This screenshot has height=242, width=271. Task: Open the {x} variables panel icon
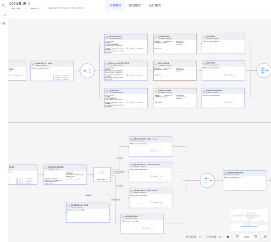(3, 23)
